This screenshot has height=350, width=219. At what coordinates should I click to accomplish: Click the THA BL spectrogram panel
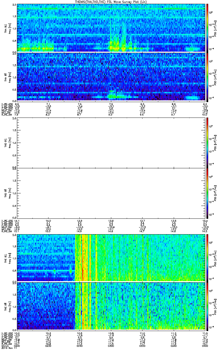(111, 28)
